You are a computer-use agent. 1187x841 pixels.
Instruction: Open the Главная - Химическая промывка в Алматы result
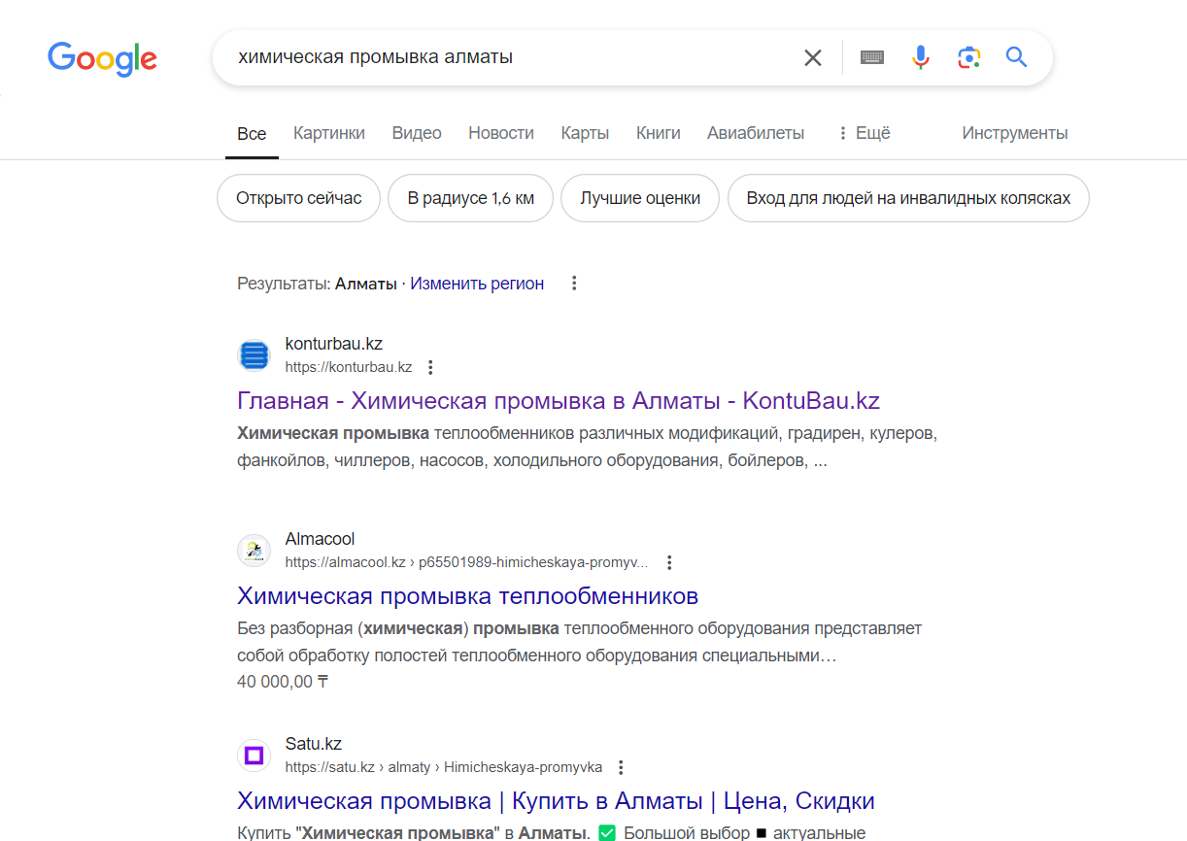click(x=559, y=401)
